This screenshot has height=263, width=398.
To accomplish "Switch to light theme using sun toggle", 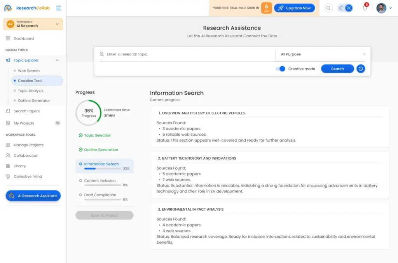I will pos(348,8).
